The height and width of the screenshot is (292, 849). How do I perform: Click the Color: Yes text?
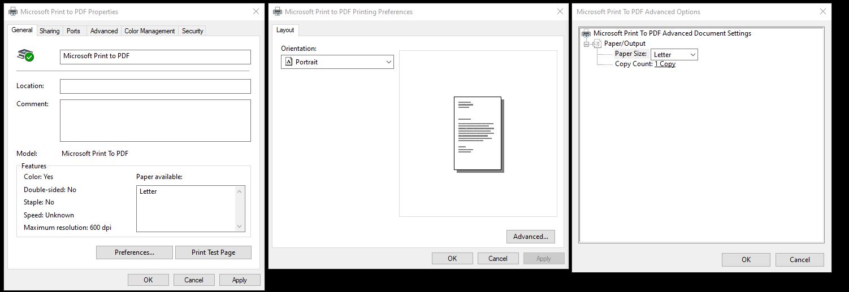pos(38,177)
